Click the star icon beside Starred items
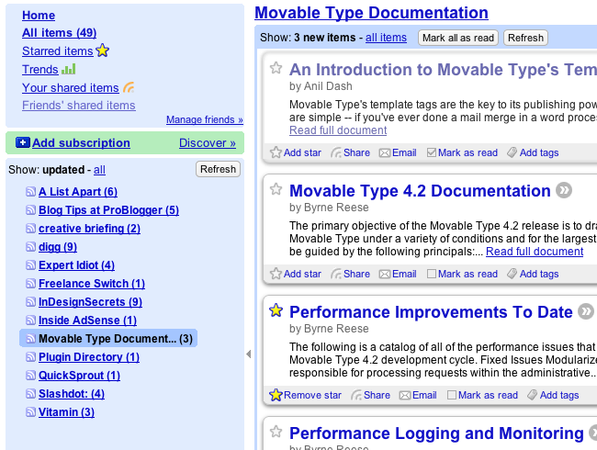This screenshot has width=597, height=450. 103,51
